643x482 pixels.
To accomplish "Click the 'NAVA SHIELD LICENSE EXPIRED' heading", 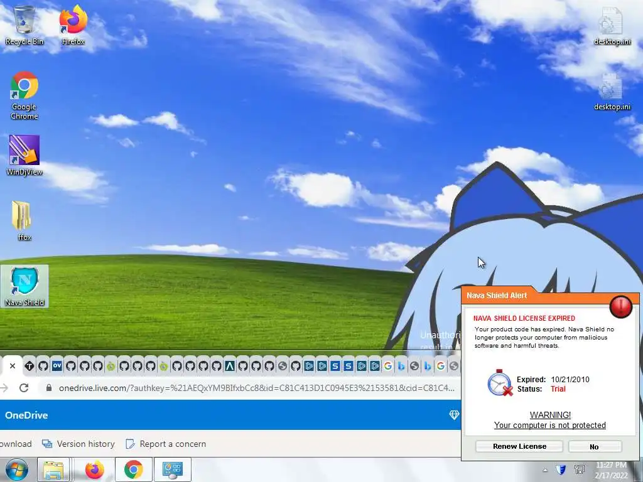I will coord(524,318).
